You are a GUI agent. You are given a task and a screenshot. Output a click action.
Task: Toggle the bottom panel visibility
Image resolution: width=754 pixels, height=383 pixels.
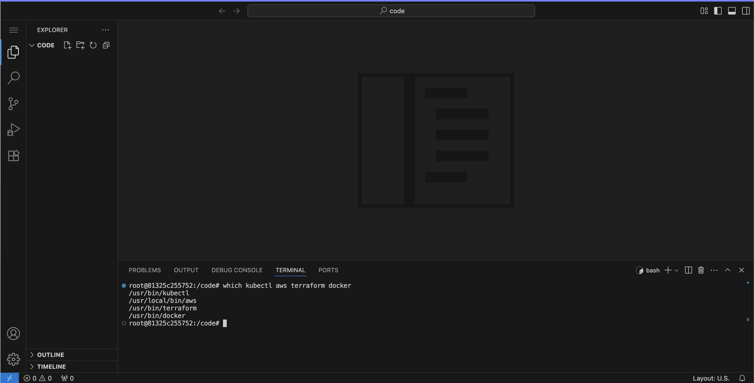click(x=731, y=11)
